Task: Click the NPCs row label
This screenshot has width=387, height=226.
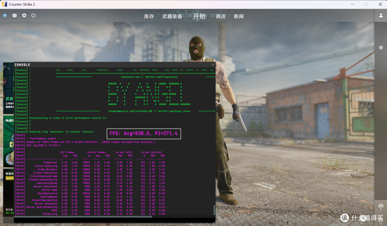Action: click(54, 211)
